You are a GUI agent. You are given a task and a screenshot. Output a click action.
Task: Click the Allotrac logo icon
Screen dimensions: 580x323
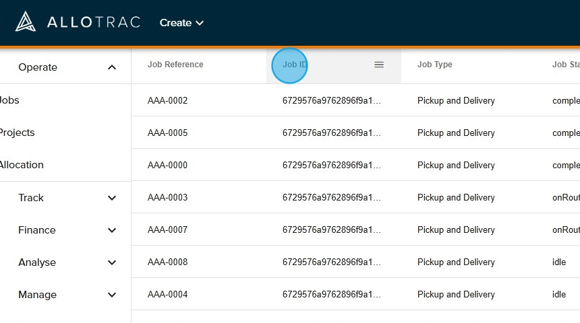pyautogui.click(x=26, y=22)
